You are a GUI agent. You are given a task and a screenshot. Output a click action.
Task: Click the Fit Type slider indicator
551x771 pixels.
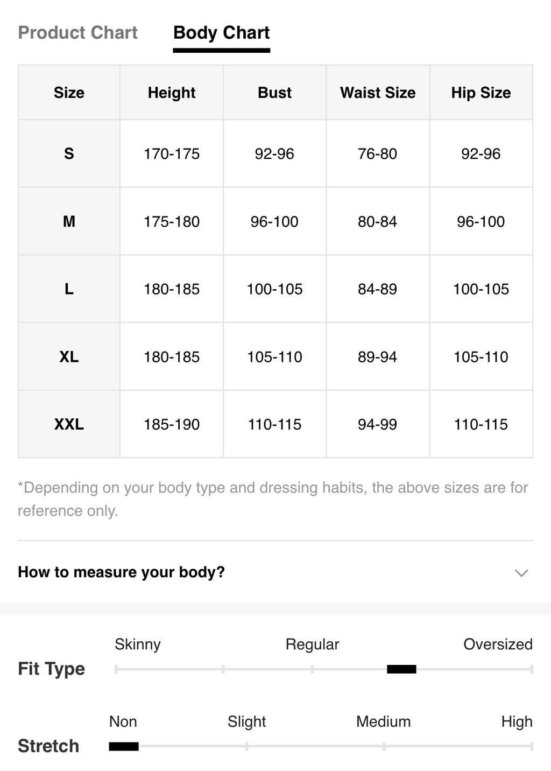[401, 669]
